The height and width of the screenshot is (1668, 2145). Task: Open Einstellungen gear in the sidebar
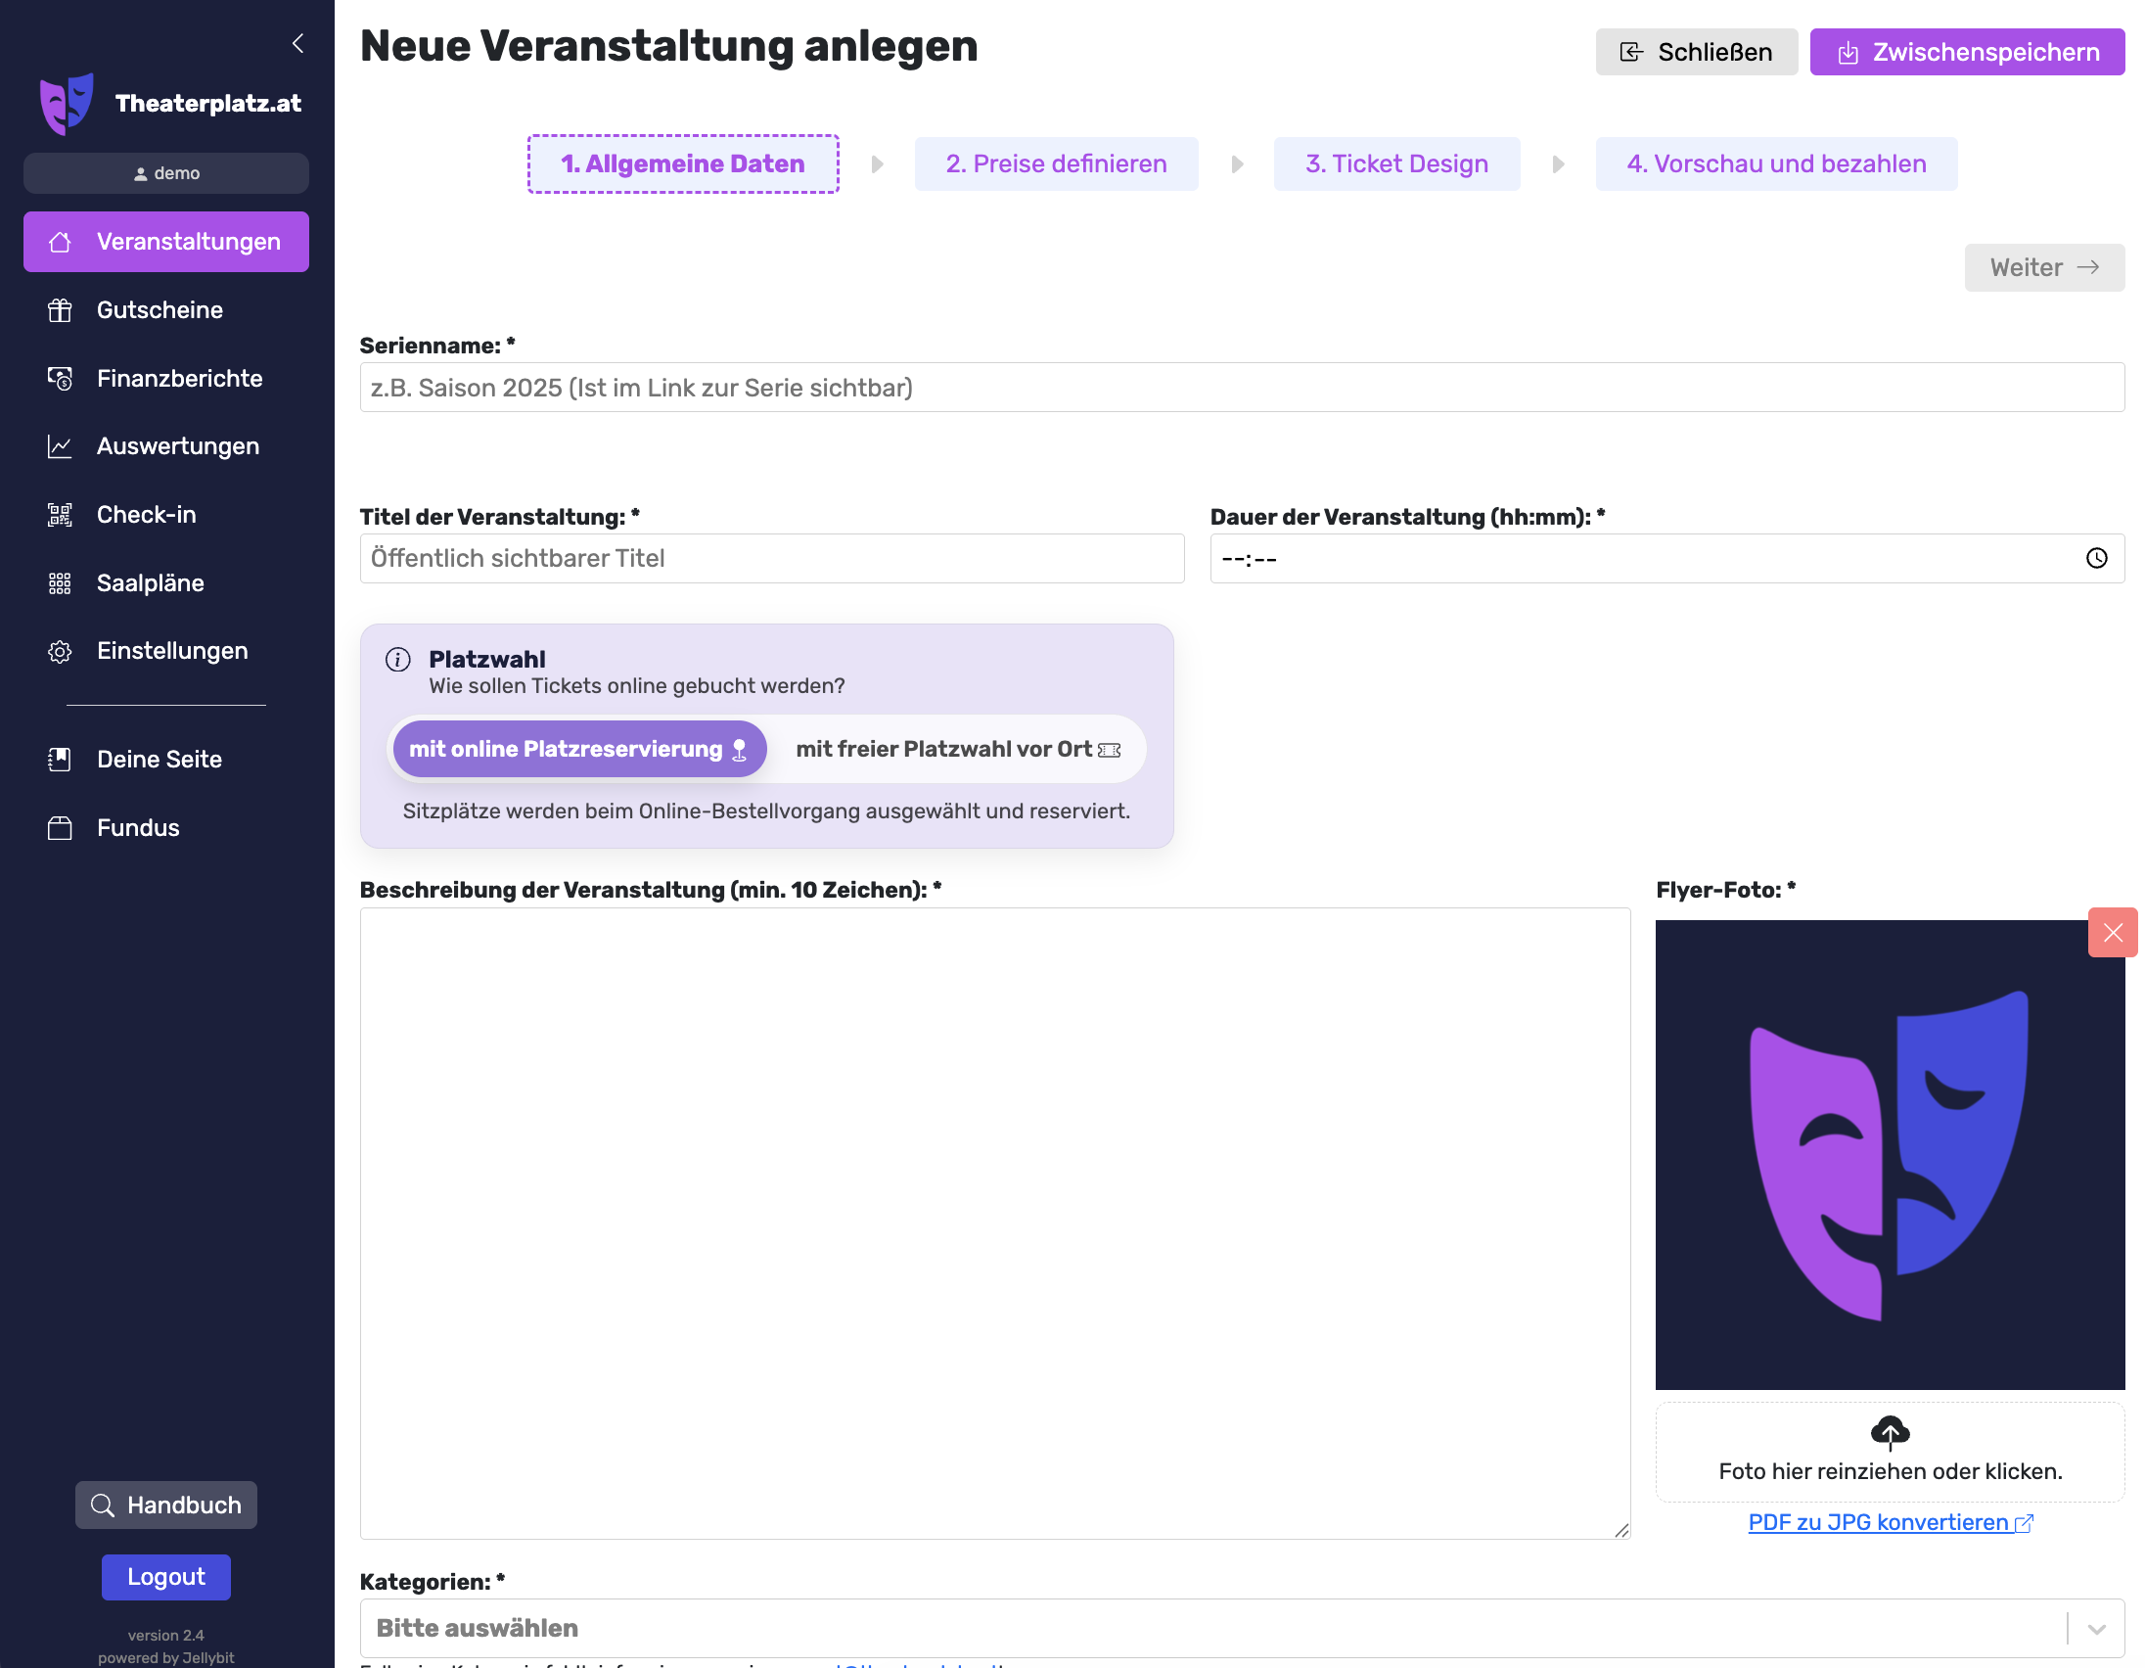tap(60, 651)
